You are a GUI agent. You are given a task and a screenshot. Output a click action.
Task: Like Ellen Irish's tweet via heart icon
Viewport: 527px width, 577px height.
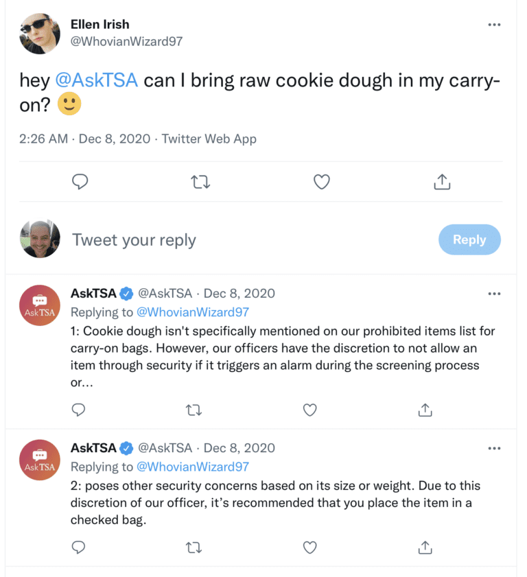321,181
